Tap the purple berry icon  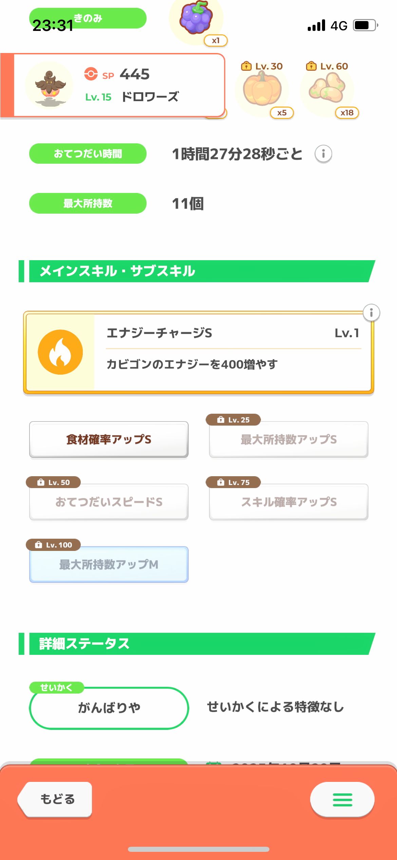click(x=196, y=19)
